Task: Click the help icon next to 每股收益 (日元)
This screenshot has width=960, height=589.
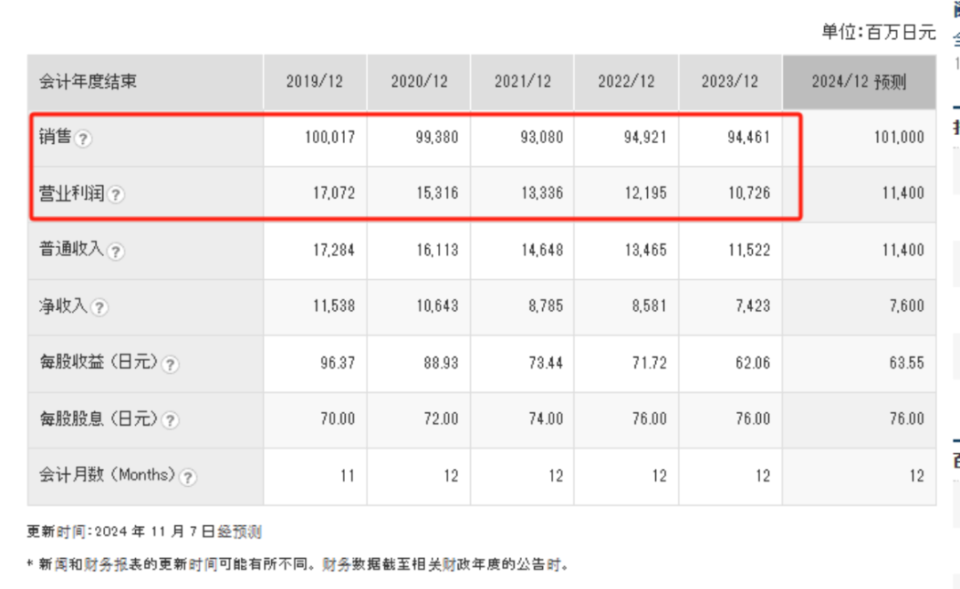Action: pyautogui.click(x=170, y=364)
